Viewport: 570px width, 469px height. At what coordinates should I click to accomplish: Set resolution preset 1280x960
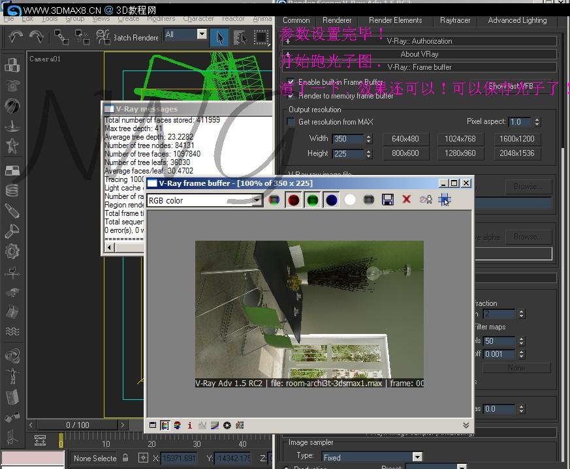pos(460,153)
